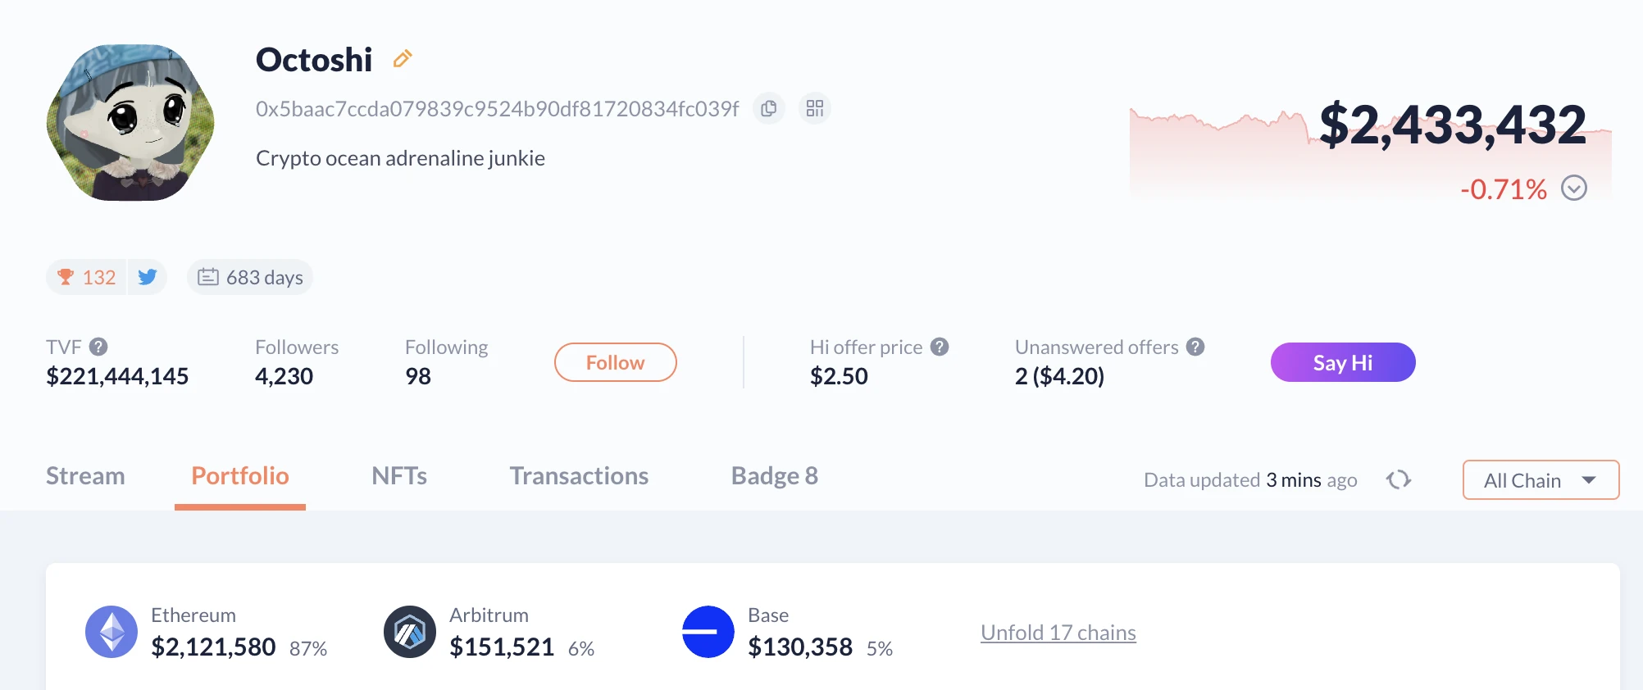Click the pencil edit icon beside Octoshi
Image resolution: width=1643 pixels, height=690 pixels.
pos(402,59)
